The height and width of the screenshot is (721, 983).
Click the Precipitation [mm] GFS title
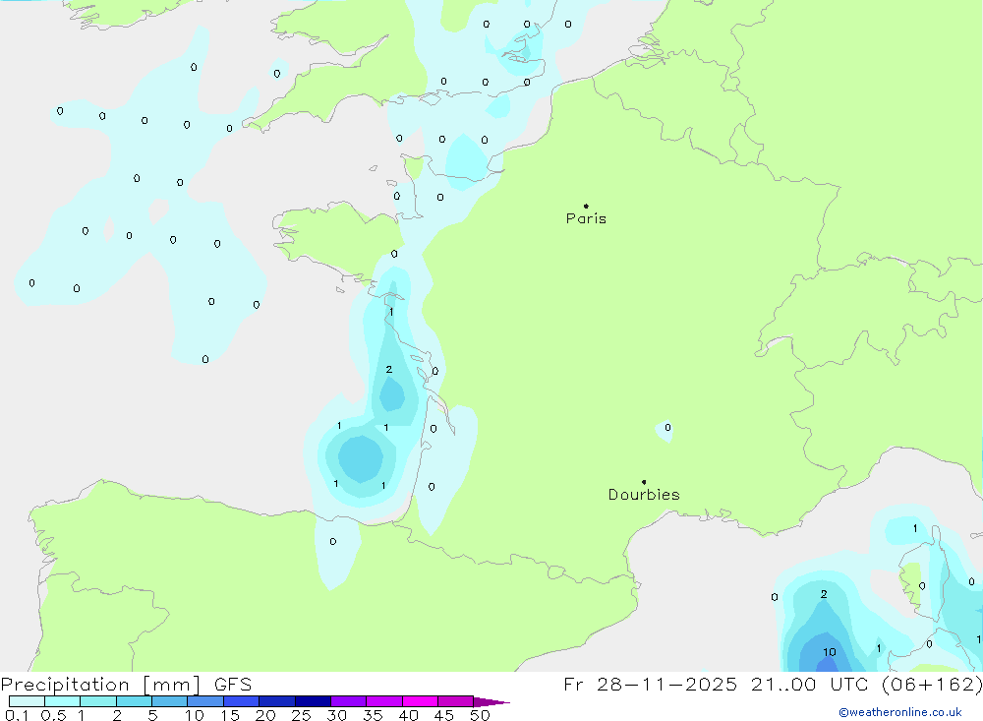pyautogui.click(x=126, y=685)
